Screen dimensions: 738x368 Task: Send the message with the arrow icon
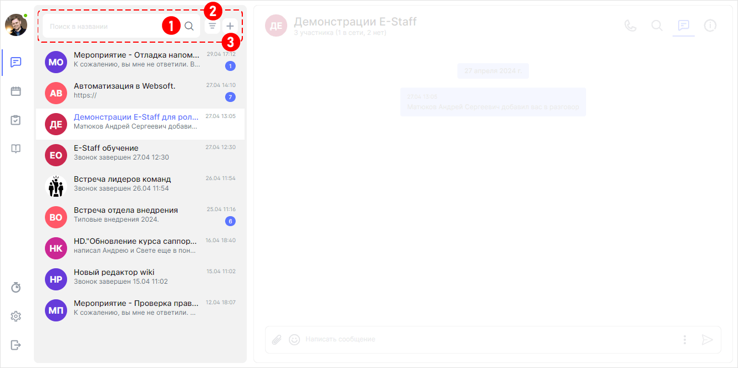click(708, 340)
